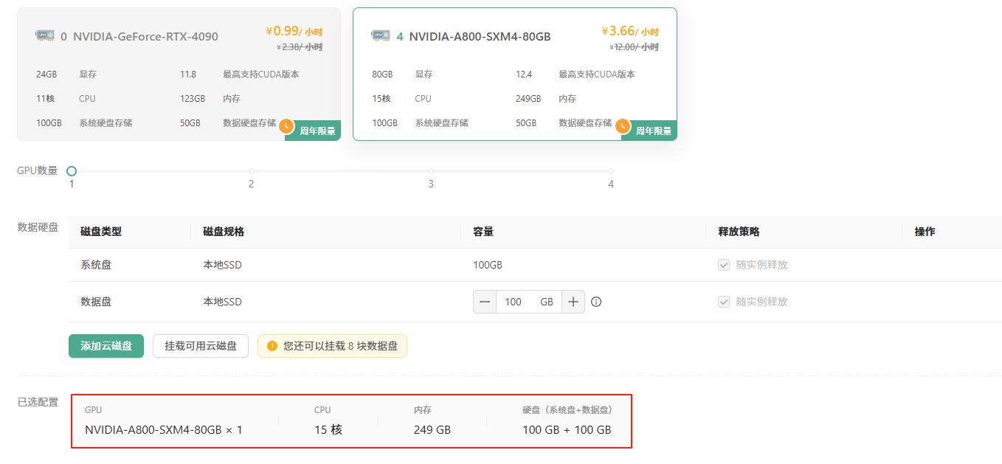Click the 12.4 CUDA version on A800 card

524,75
